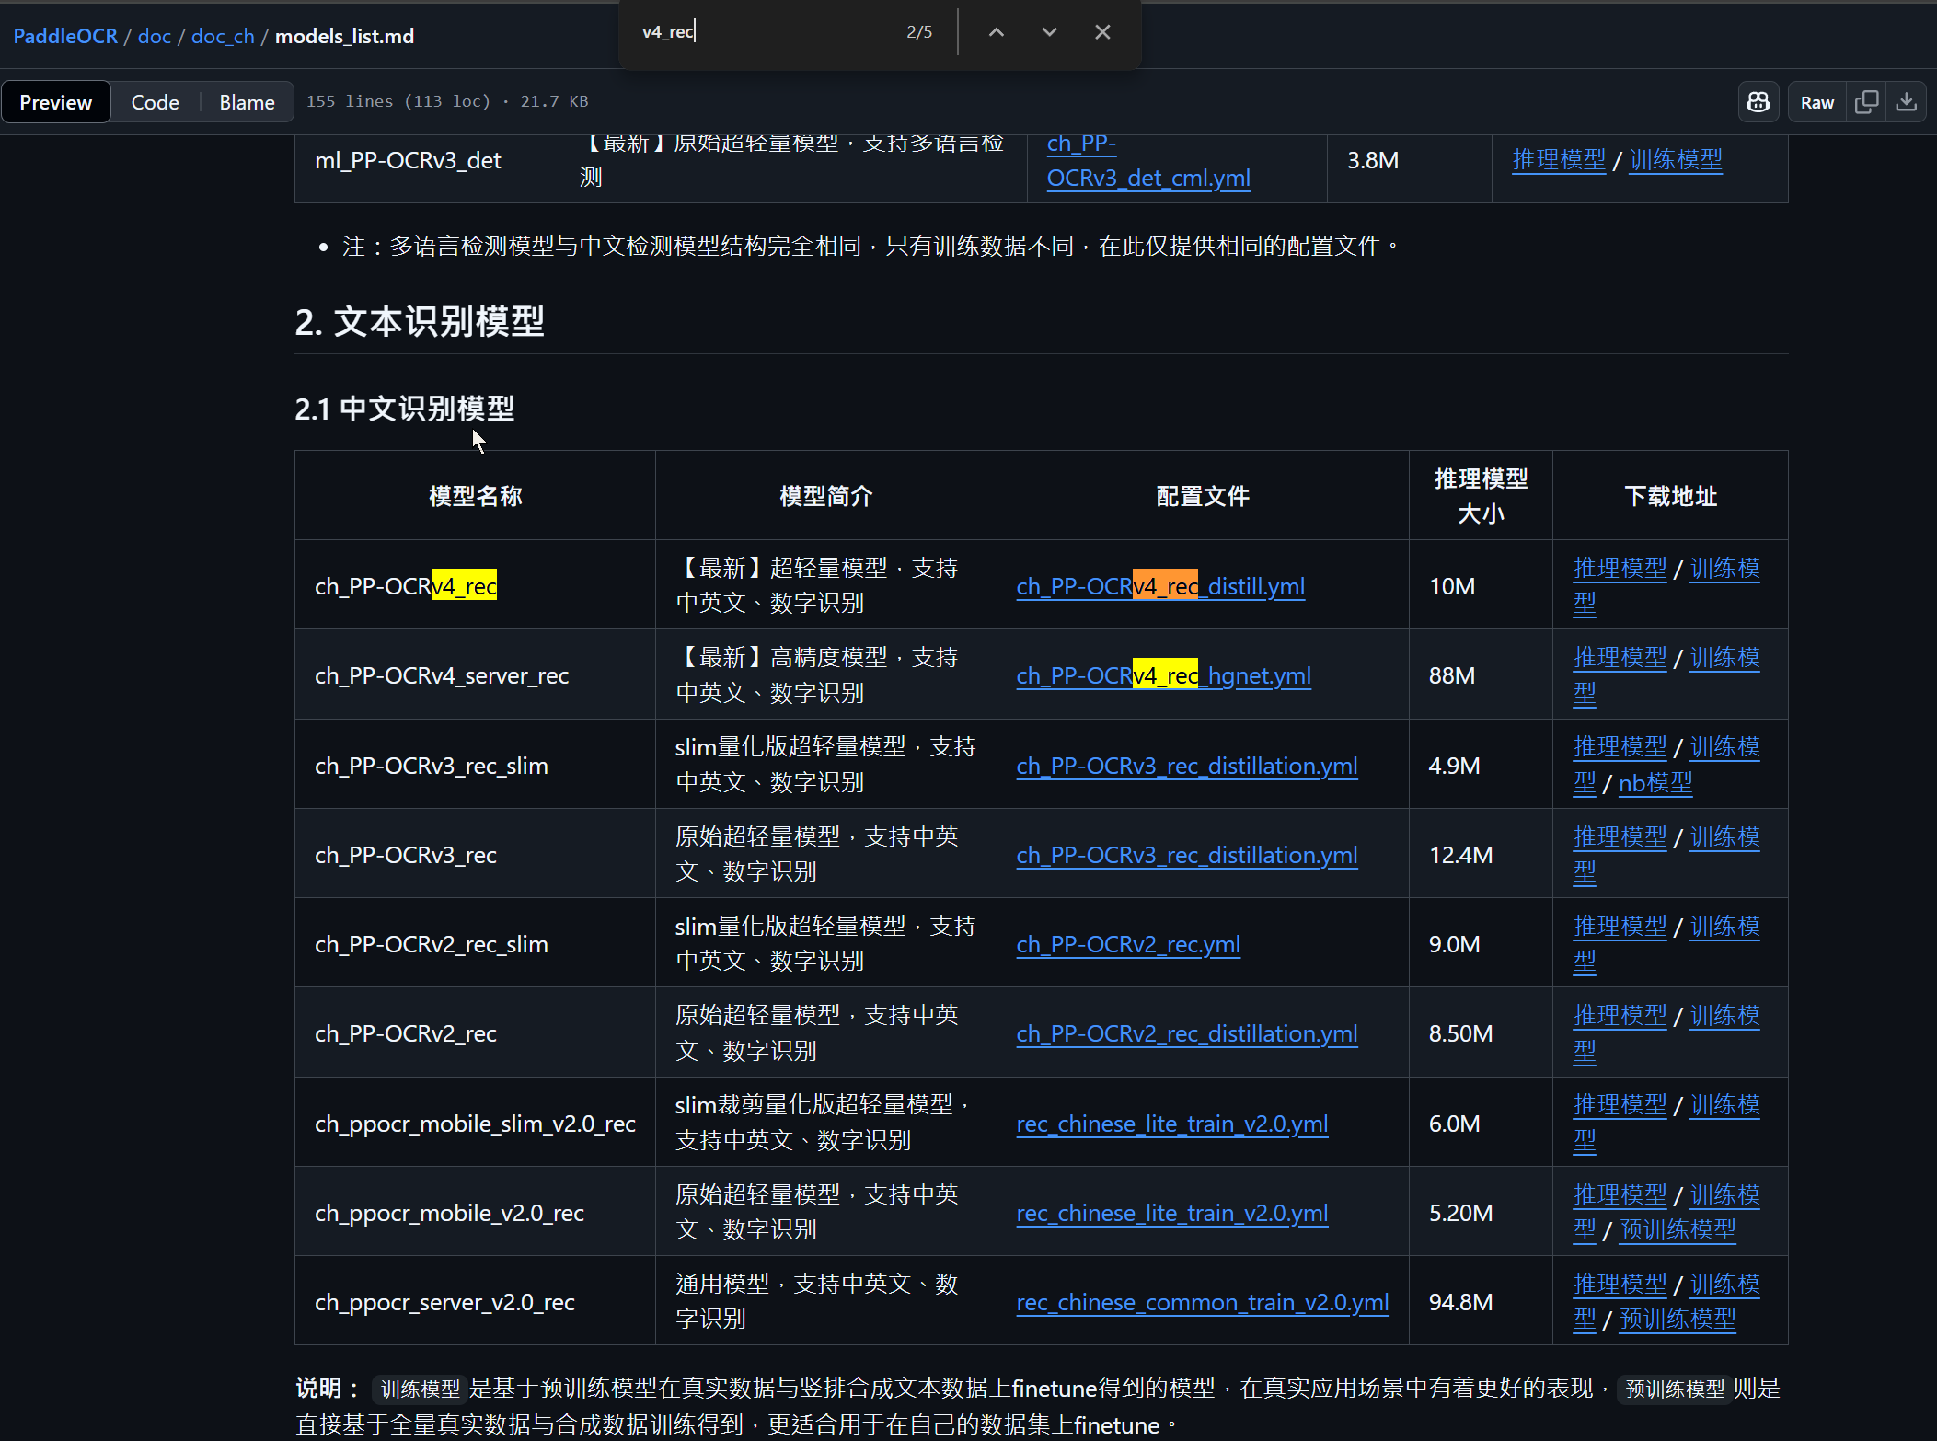1937x1441 pixels.
Task: Open rec_chinese_lite_train_v2.0.yml link in 5.20M row
Action: coord(1172,1213)
